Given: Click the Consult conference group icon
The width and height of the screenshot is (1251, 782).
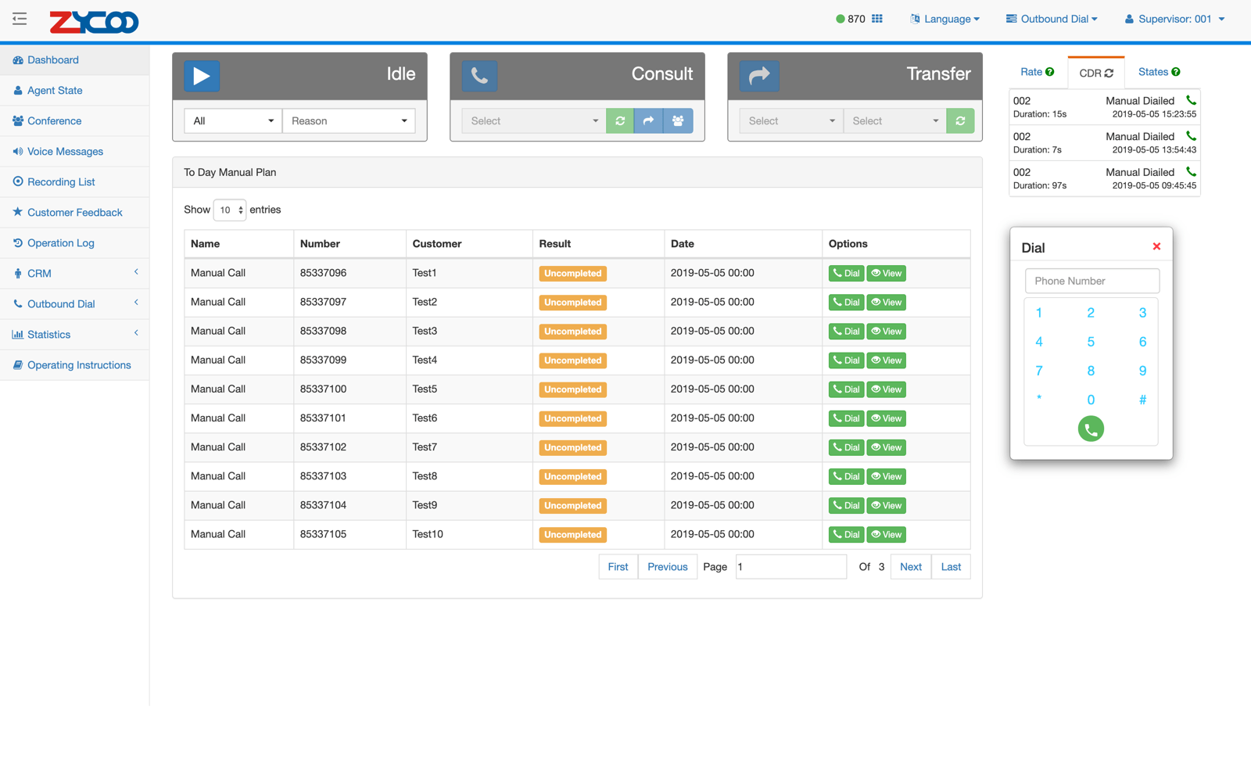Looking at the screenshot, I should coord(678,121).
